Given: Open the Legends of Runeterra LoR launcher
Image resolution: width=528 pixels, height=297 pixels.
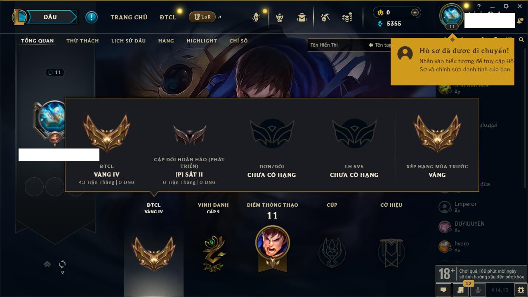Looking at the screenshot, I should coord(202,17).
